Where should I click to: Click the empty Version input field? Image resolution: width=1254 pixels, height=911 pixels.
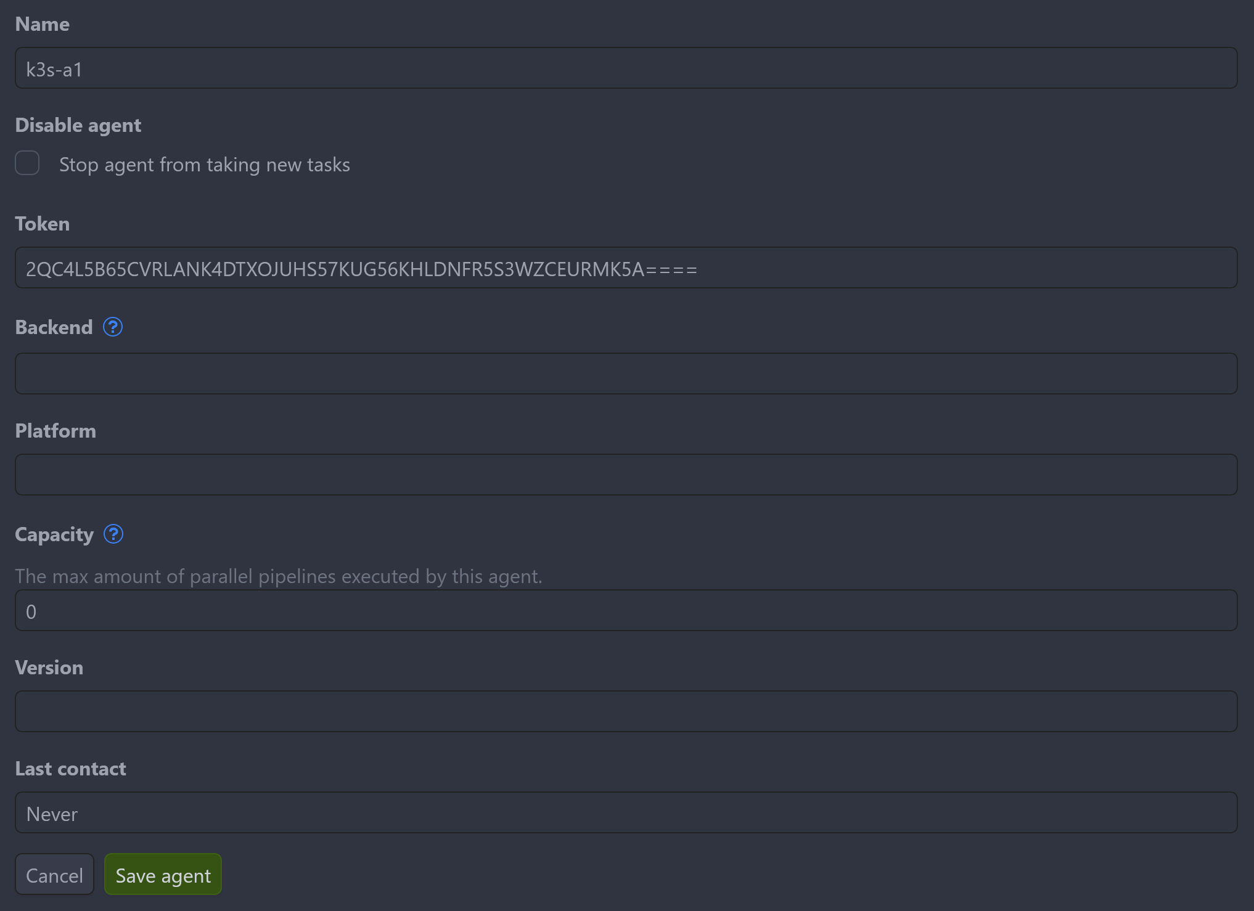click(x=626, y=711)
